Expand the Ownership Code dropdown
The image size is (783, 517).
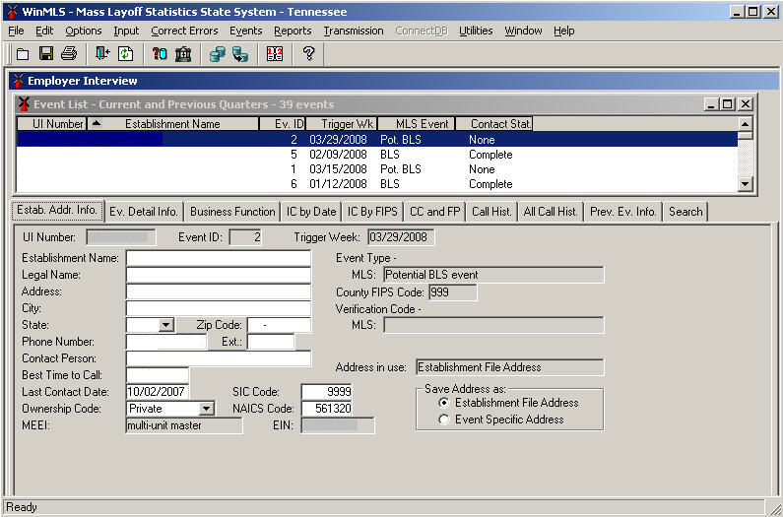(206, 409)
